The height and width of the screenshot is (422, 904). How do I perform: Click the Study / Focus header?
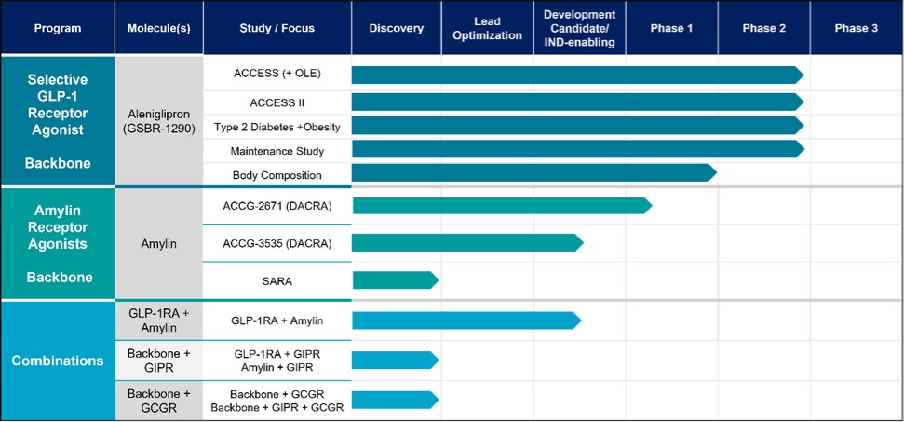pyautogui.click(x=277, y=28)
